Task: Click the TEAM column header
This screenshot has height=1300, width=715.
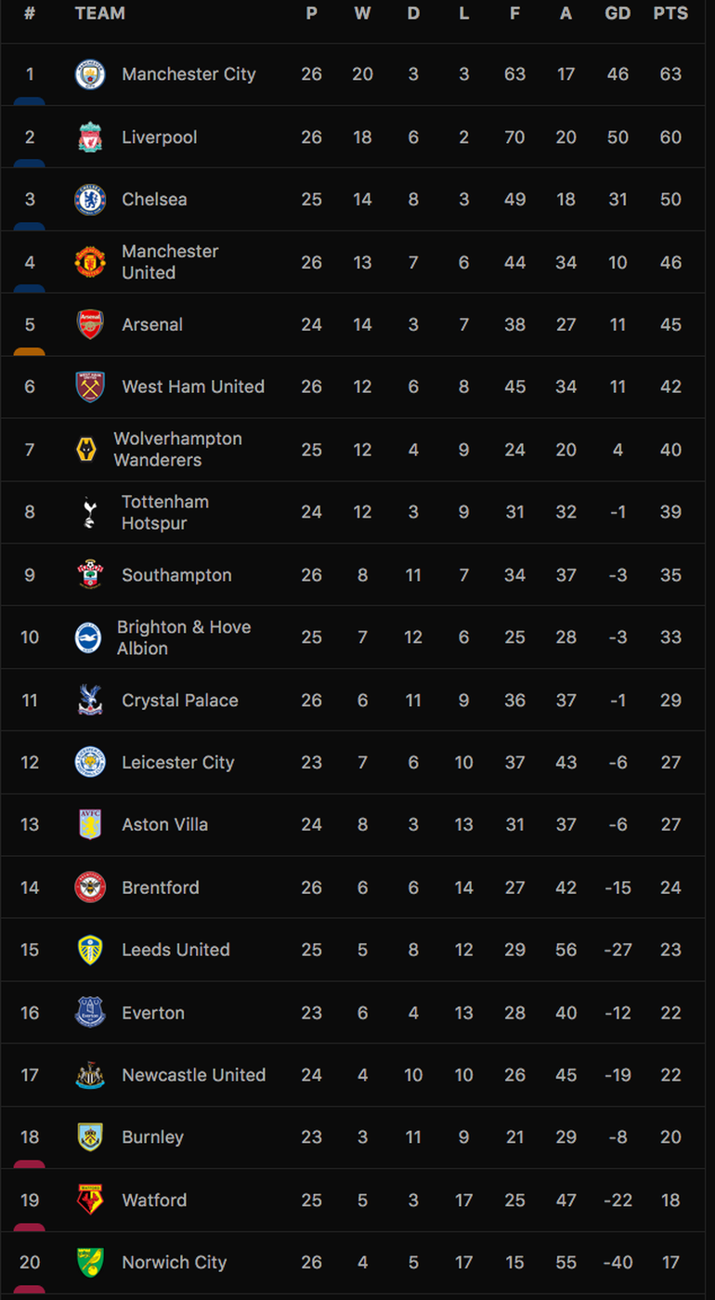Action: [99, 13]
